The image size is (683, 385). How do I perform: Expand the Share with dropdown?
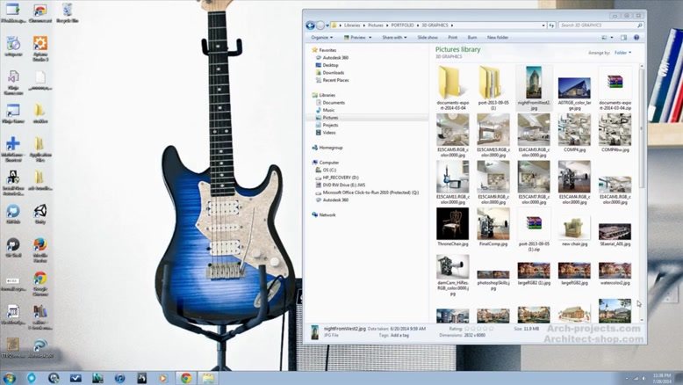pyautogui.click(x=394, y=38)
